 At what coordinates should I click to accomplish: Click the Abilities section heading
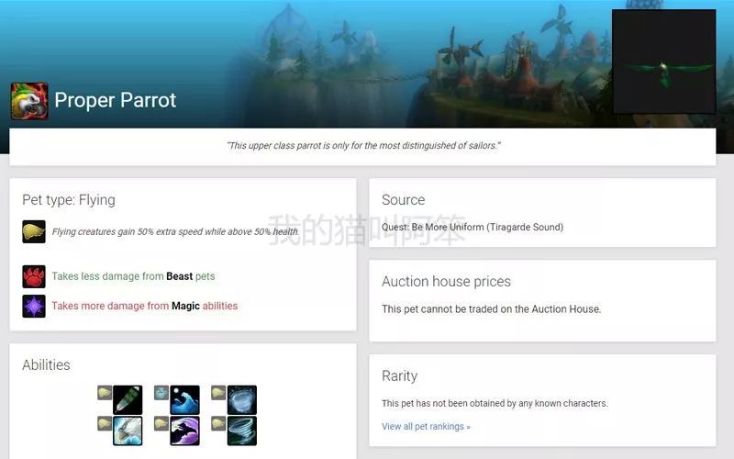pyautogui.click(x=46, y=364)
